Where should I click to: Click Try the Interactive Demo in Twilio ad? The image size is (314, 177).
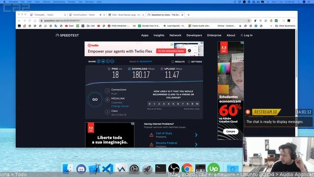[x=171, y=51]
